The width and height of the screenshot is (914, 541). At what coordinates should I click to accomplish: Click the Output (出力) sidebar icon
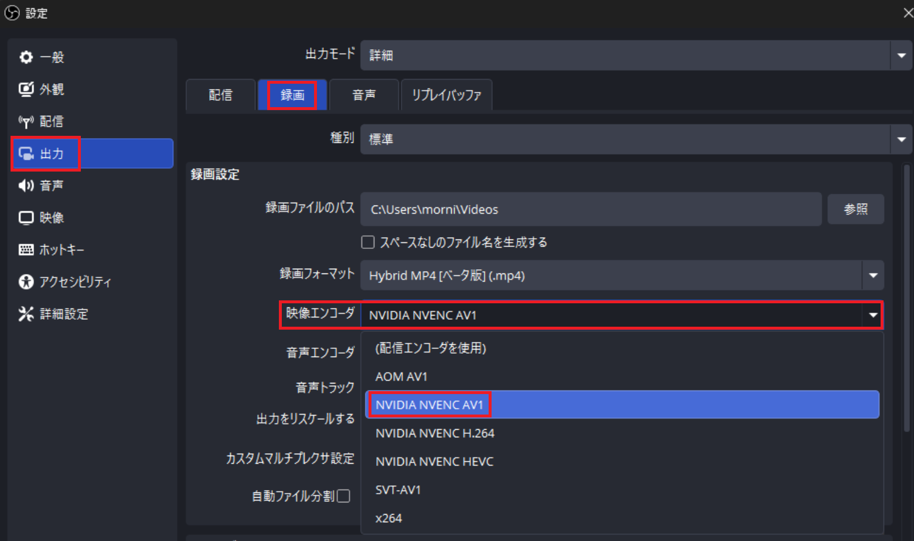pyautogui.click(x=26, y=154)
